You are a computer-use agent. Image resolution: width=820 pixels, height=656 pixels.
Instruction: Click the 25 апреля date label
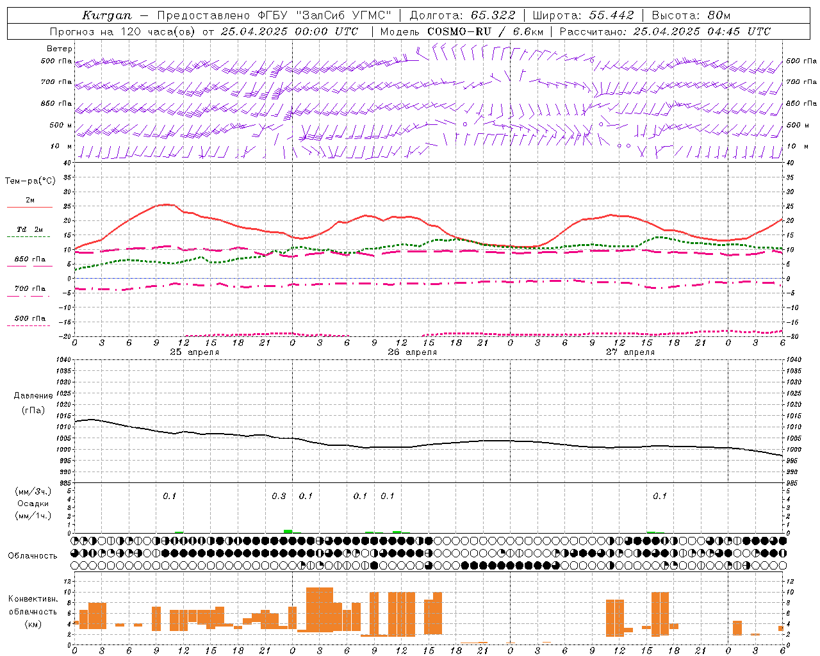click(x=195, y=352)
